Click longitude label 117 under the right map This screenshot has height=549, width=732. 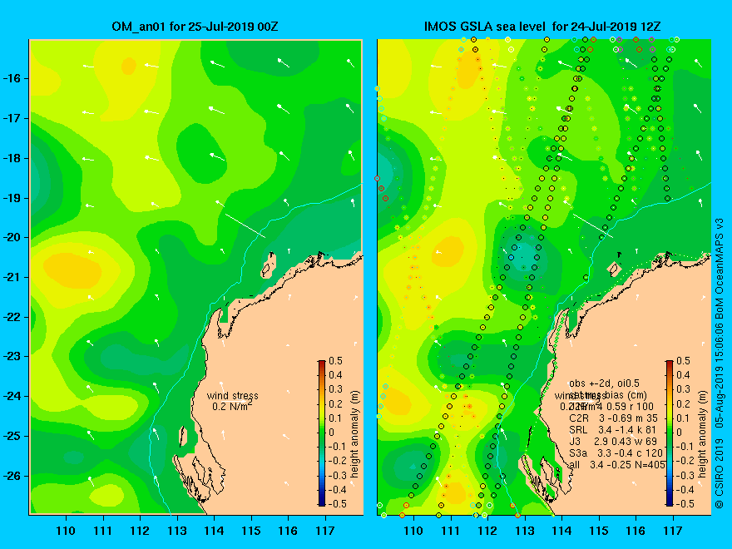coord(673,531)
